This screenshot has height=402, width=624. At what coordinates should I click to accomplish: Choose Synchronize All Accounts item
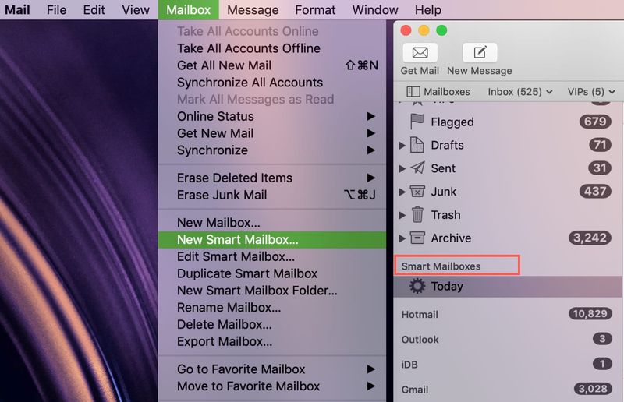272,83
